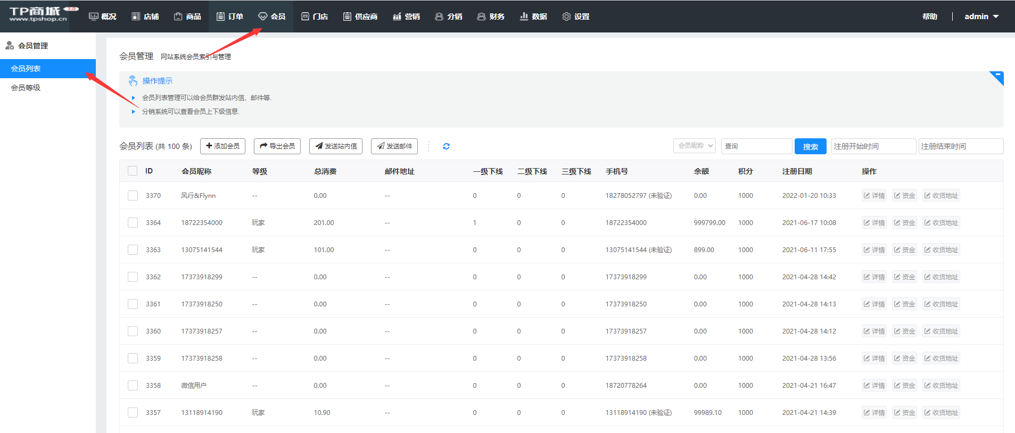This screenshot has height=433, width=1015.
Task: Click the 添加会员 button
Action: [x=222, y=146]
